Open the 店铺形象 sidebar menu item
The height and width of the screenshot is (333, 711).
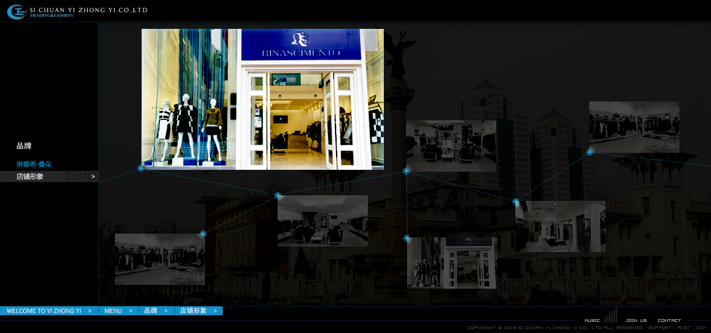pos(49,176)
